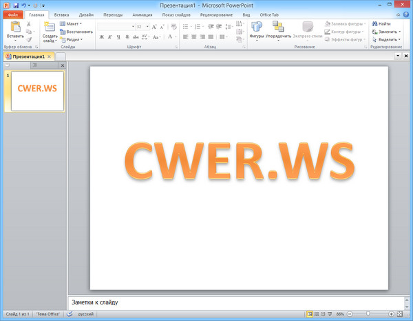Click the orange Файл button
This screenshot has height=321, width=413.
point(13,14)
